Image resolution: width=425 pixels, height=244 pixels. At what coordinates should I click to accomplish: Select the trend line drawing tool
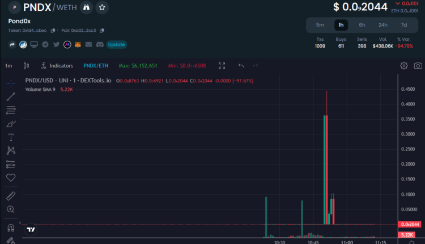tap(11, 96)
